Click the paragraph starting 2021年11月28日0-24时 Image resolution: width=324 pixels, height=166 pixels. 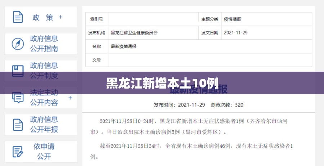click(x=189, y=126)
